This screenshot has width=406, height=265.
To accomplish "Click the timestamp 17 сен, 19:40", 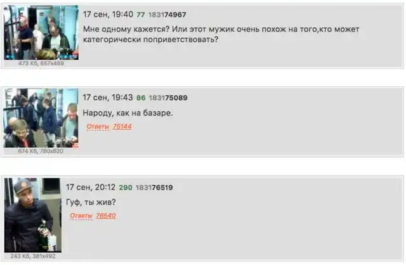I will 108,14.
